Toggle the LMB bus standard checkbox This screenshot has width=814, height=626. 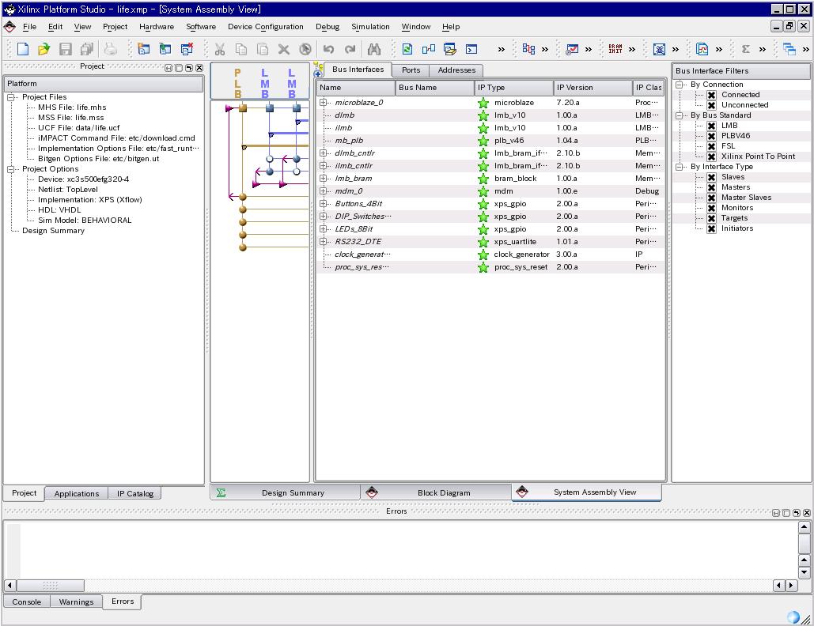click(712, 126)
